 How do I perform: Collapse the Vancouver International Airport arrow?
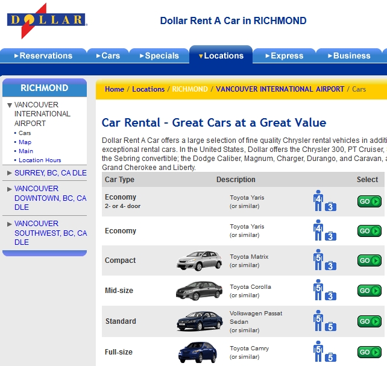click(x=10, y=106)
